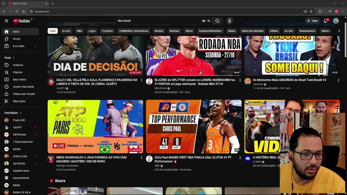Select the Dribles filter chip
This screenshot has height=195, width=347.
click(274, 31)
